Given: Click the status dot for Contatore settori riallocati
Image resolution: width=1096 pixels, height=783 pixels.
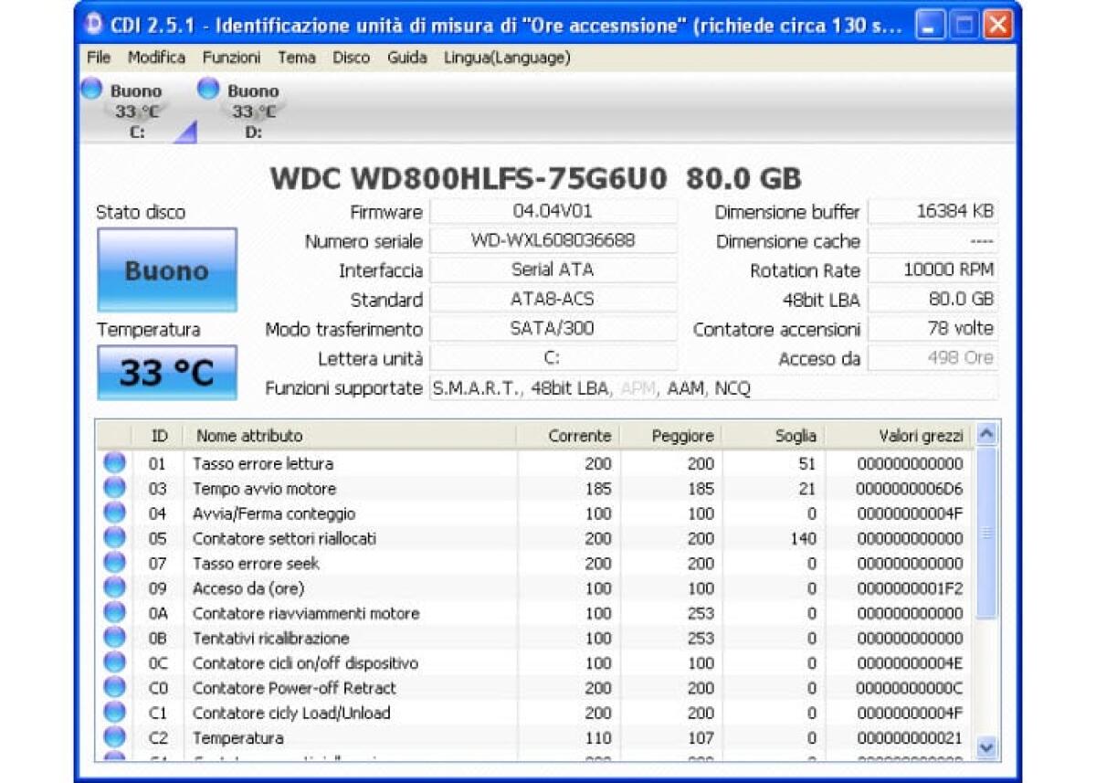Looking at the screenshot, I should tap(114, 539).
